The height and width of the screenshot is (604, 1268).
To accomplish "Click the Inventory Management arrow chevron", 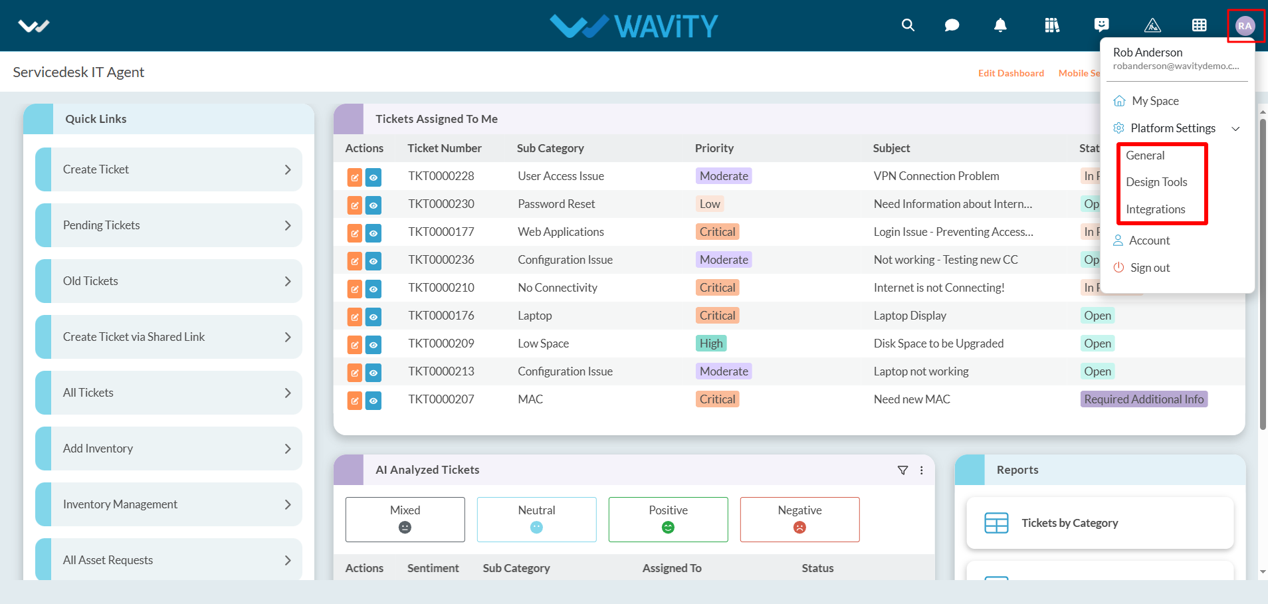I will coord(288,504).
